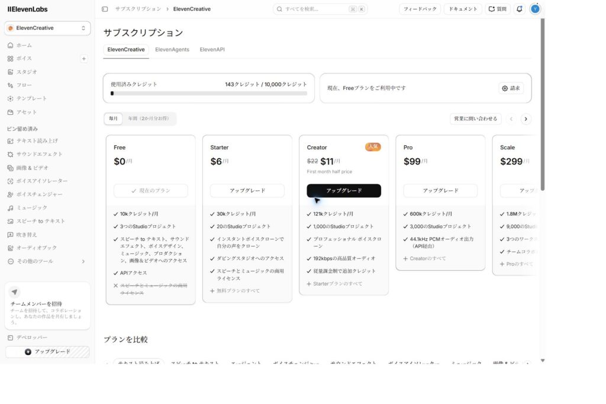Select monthly billing option
This screenshot has width=606, height=404.
click(x=113, y=118)
